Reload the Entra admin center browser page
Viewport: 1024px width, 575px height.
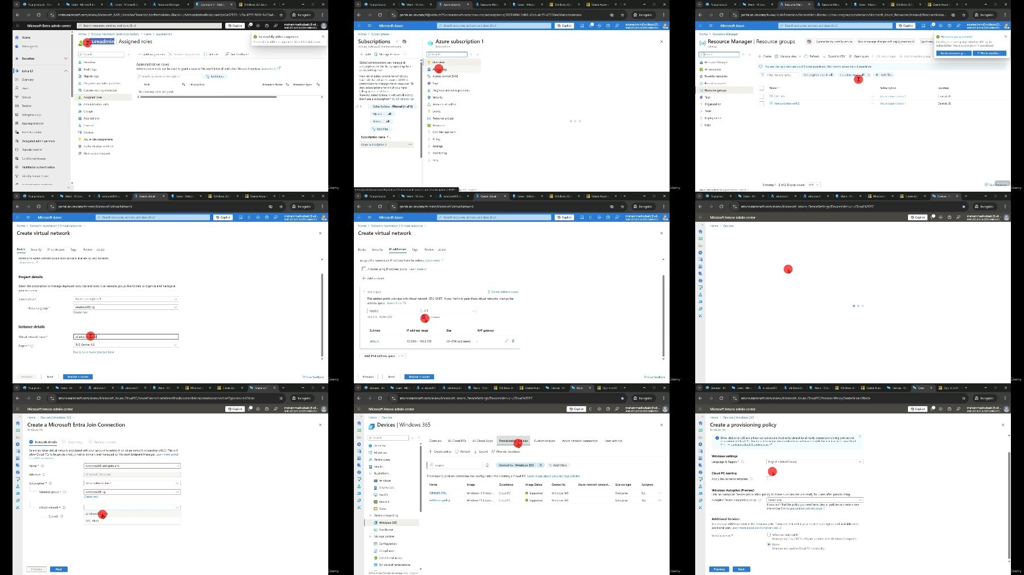(39, 15)
